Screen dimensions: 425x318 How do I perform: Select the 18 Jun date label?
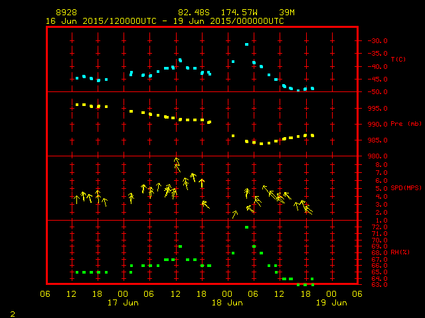(227, 302)
